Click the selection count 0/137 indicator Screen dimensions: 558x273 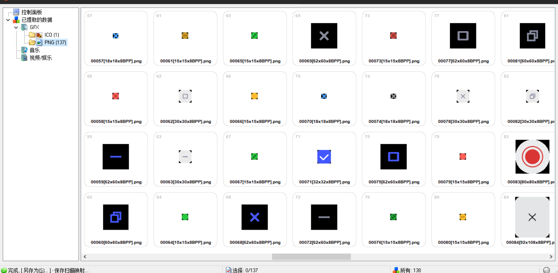pyautogui.click(x=245, y=270)
